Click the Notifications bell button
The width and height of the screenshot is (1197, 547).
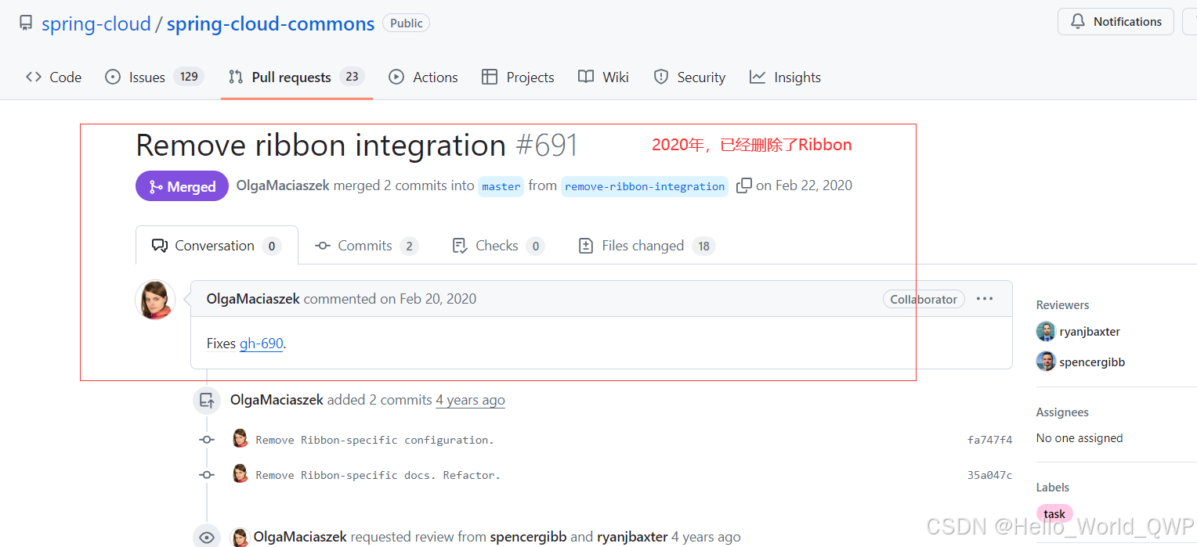(x=1116, y=22)
